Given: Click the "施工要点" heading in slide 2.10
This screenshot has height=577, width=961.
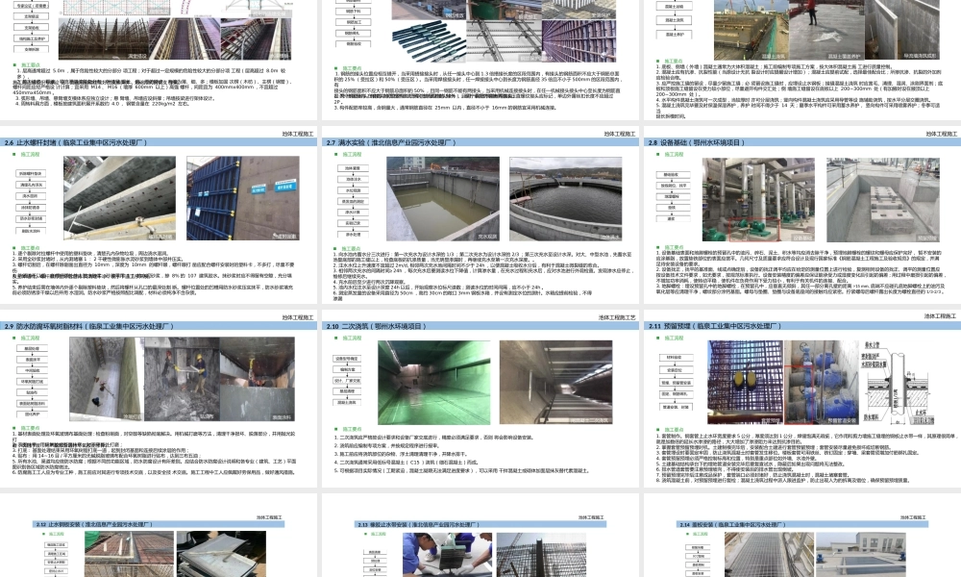Looking at the screenshot, I should click(352, 429).
